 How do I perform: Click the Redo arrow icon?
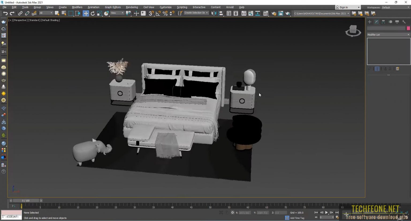[12, 13]
